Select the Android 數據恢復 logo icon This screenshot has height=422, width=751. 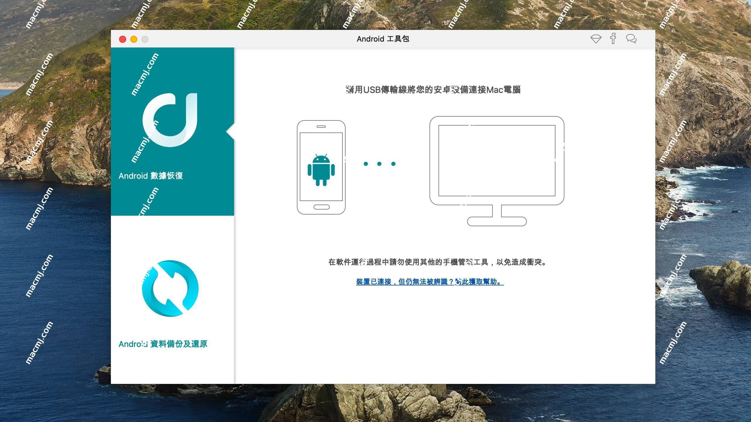pos(170,120)
